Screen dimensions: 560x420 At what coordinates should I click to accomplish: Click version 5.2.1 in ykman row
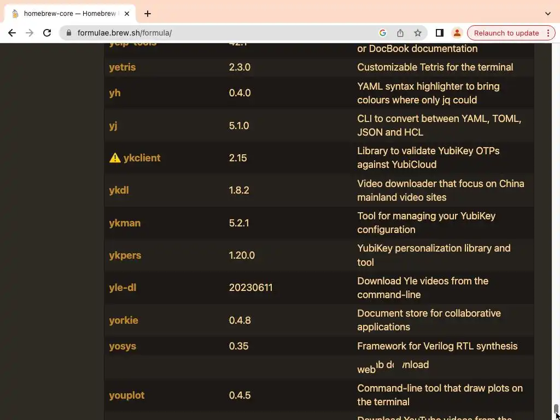tap(239, 223)
